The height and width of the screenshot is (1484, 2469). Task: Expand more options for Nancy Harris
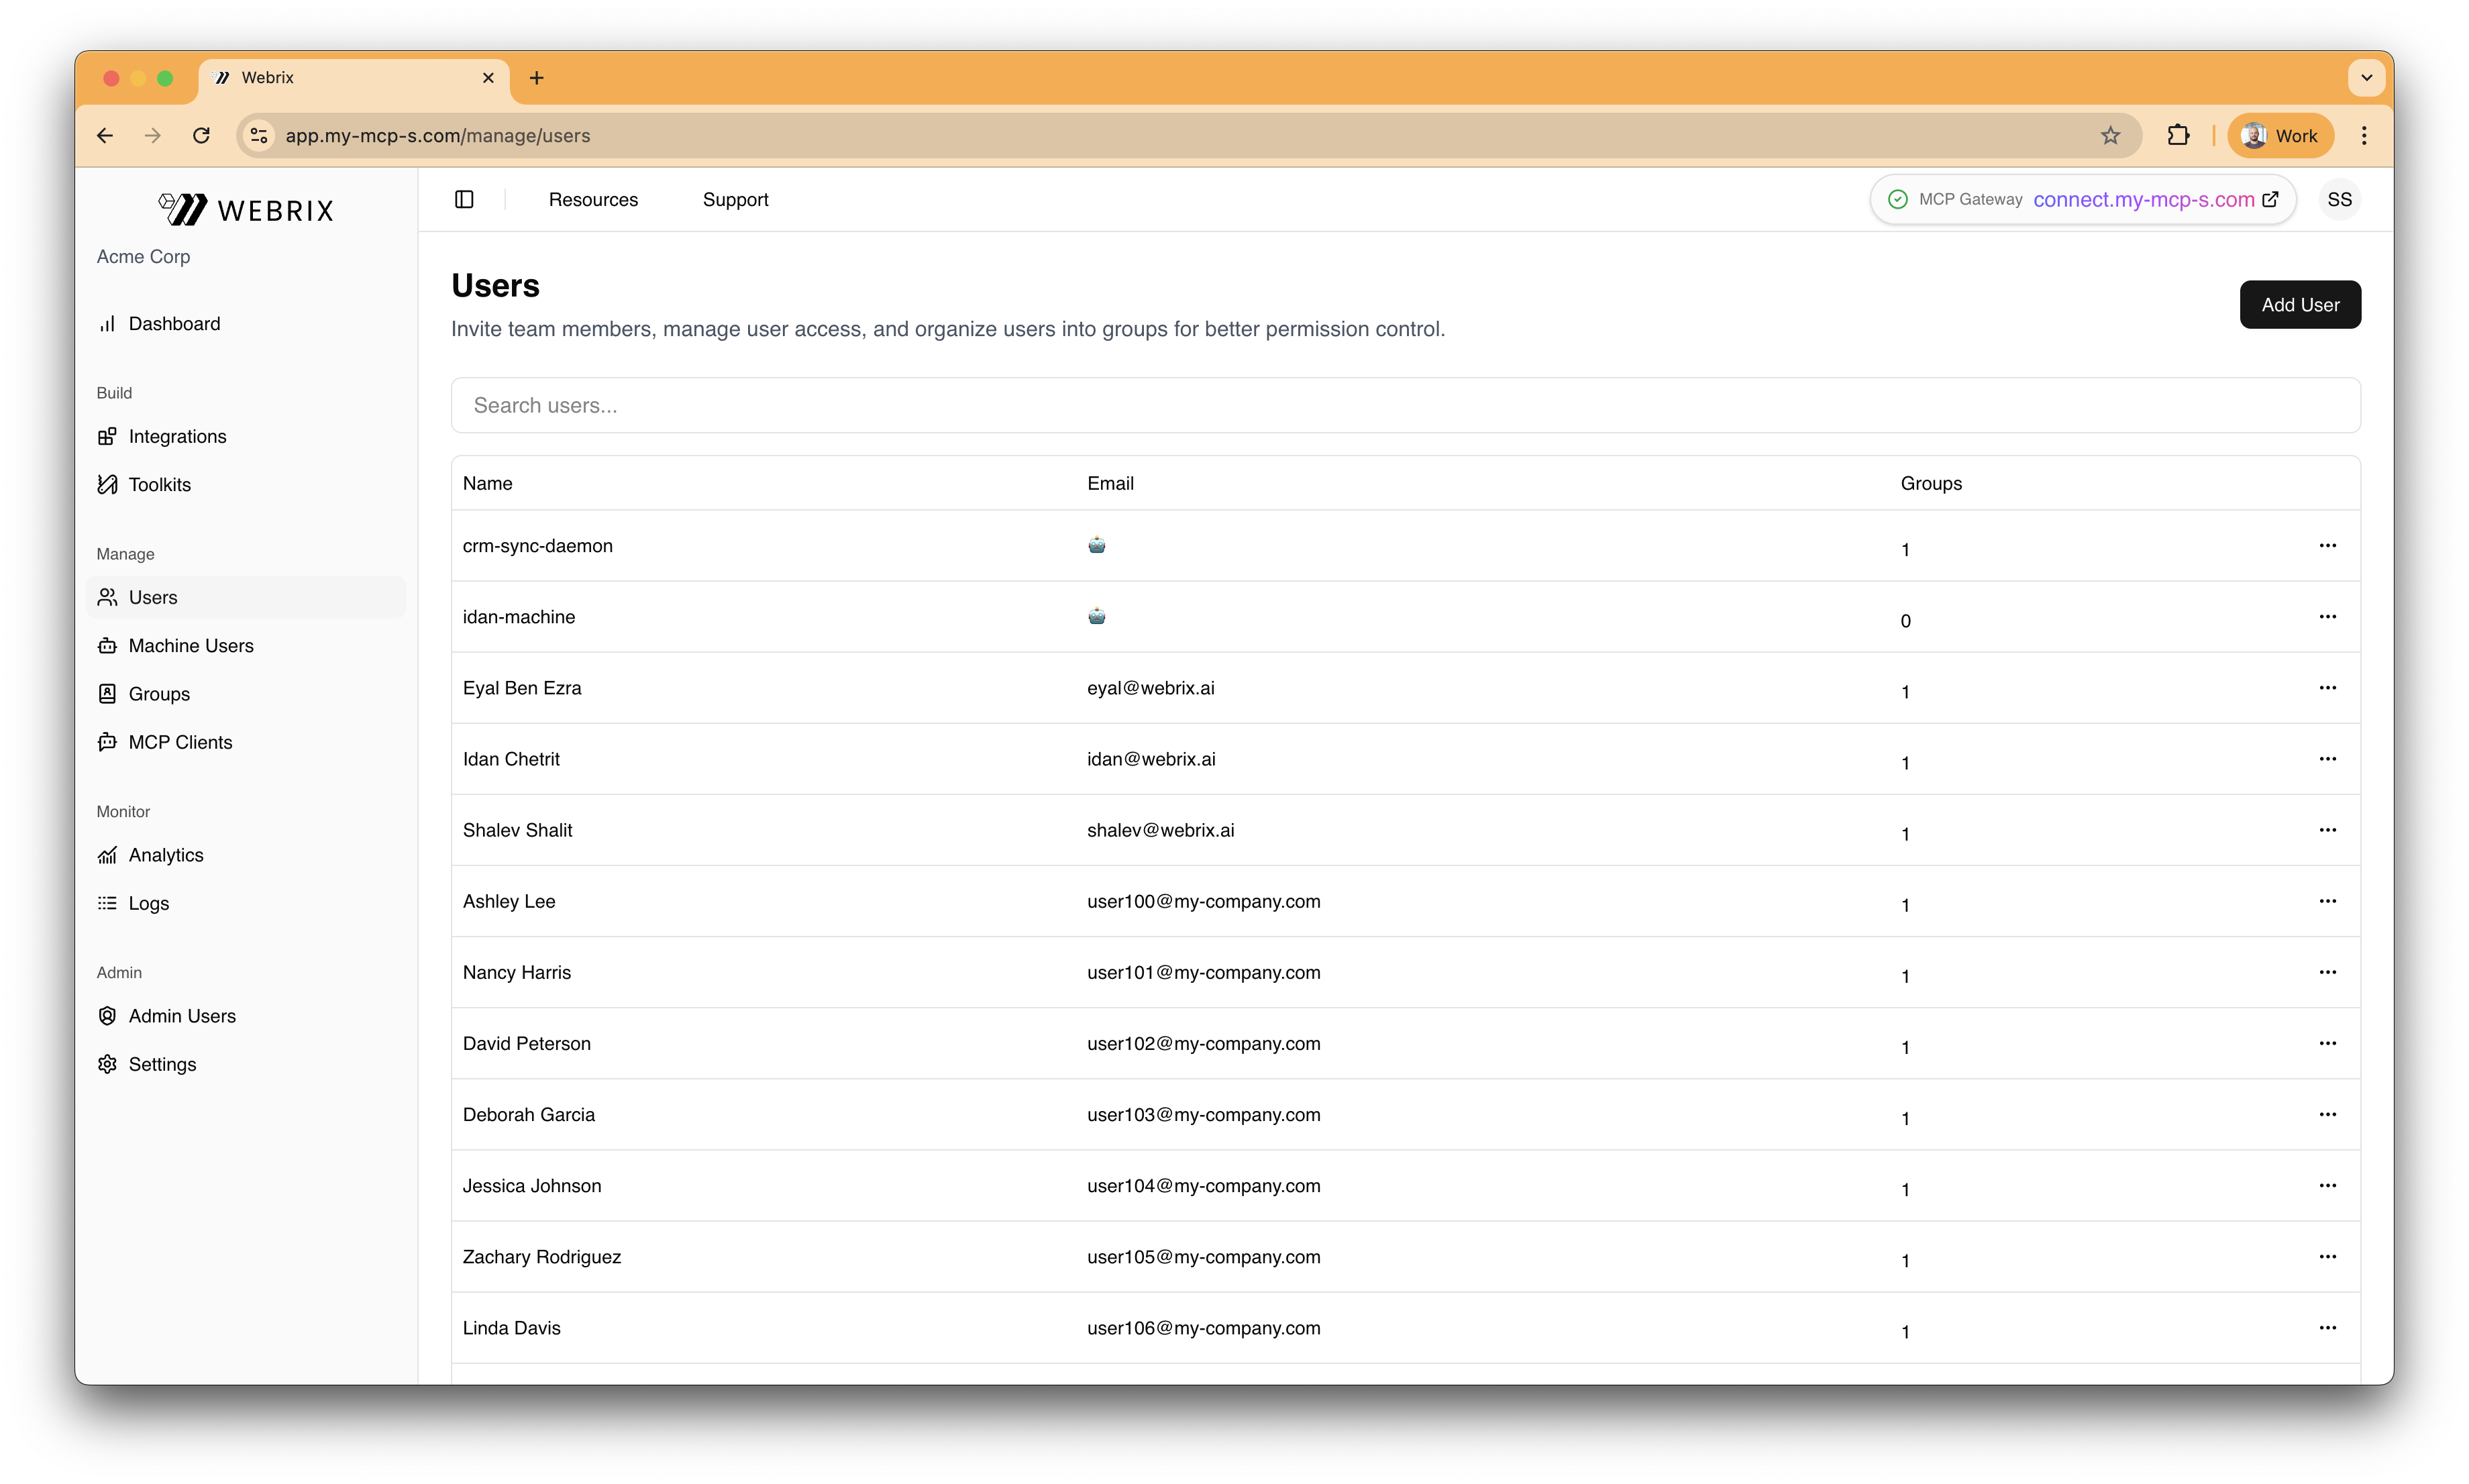pyautogui.click(x=2327, y=972)
